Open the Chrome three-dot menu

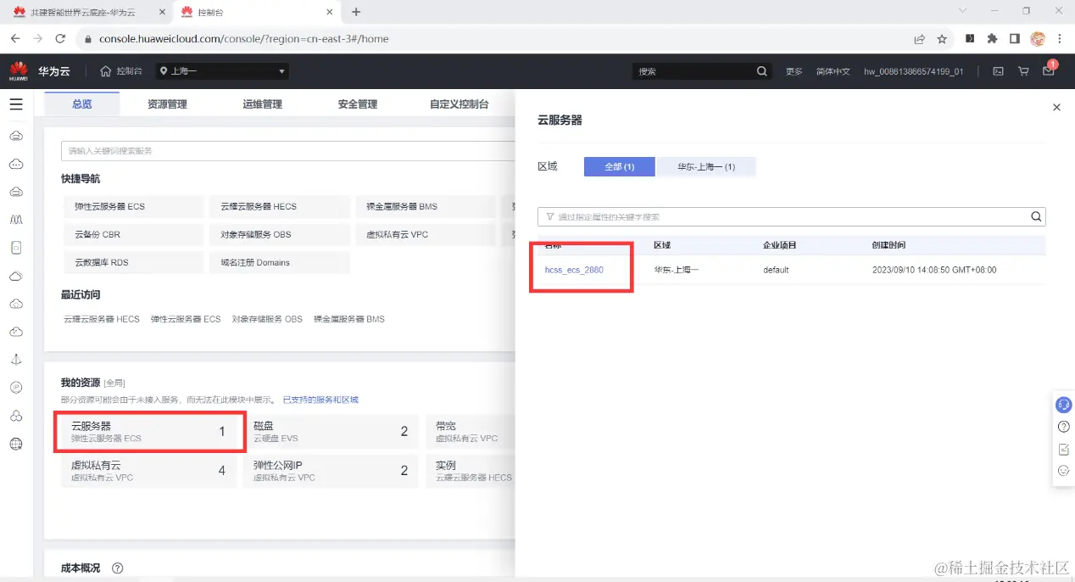1060,39
